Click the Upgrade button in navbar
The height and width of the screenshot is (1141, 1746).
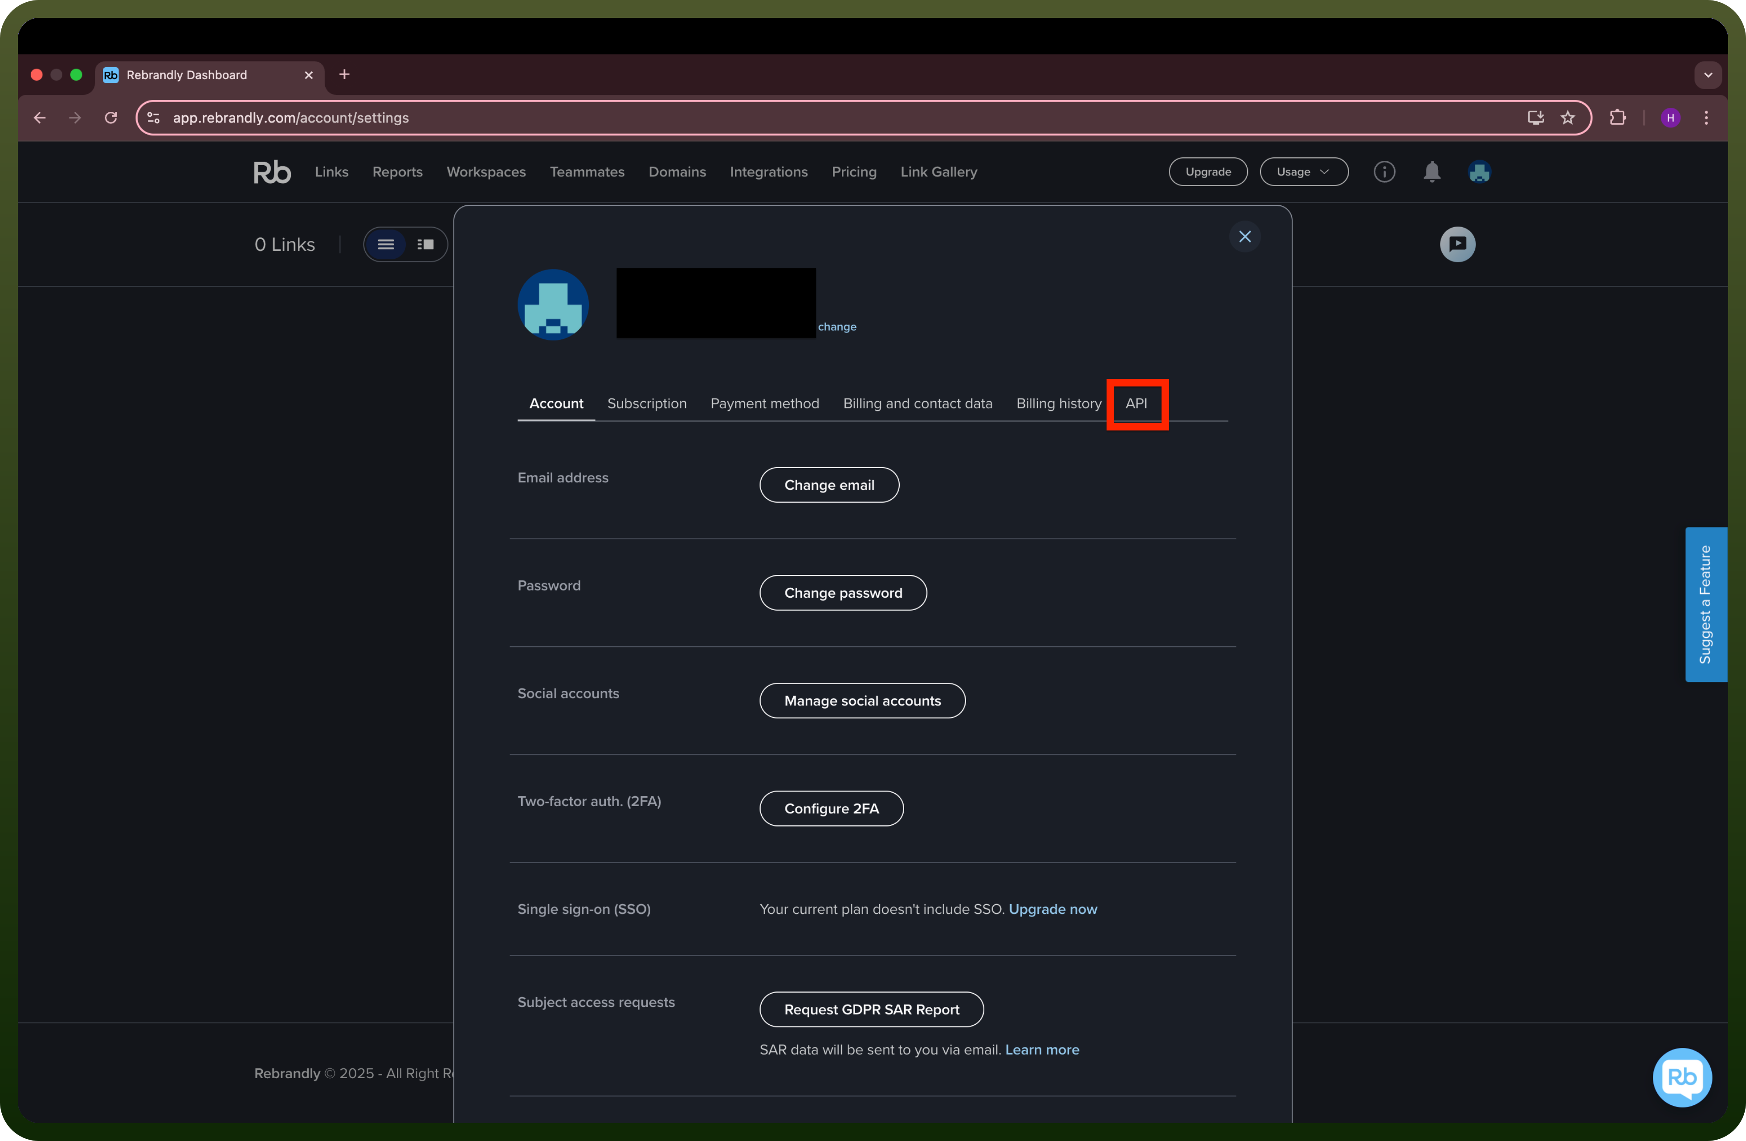pos(1208,171)
